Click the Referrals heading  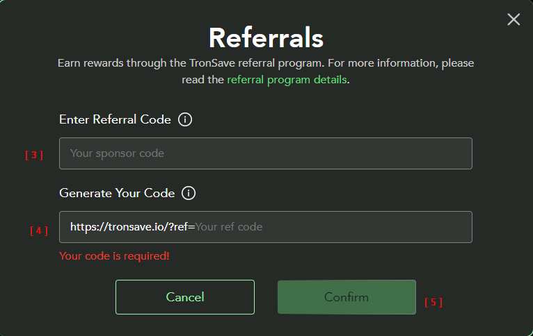(x=266, y=37)
